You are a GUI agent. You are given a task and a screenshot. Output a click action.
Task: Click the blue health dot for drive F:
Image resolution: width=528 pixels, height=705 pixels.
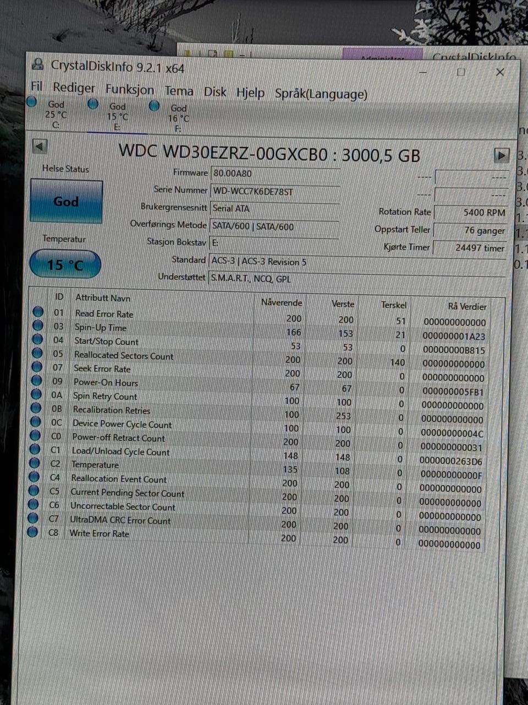click(155, 106)
